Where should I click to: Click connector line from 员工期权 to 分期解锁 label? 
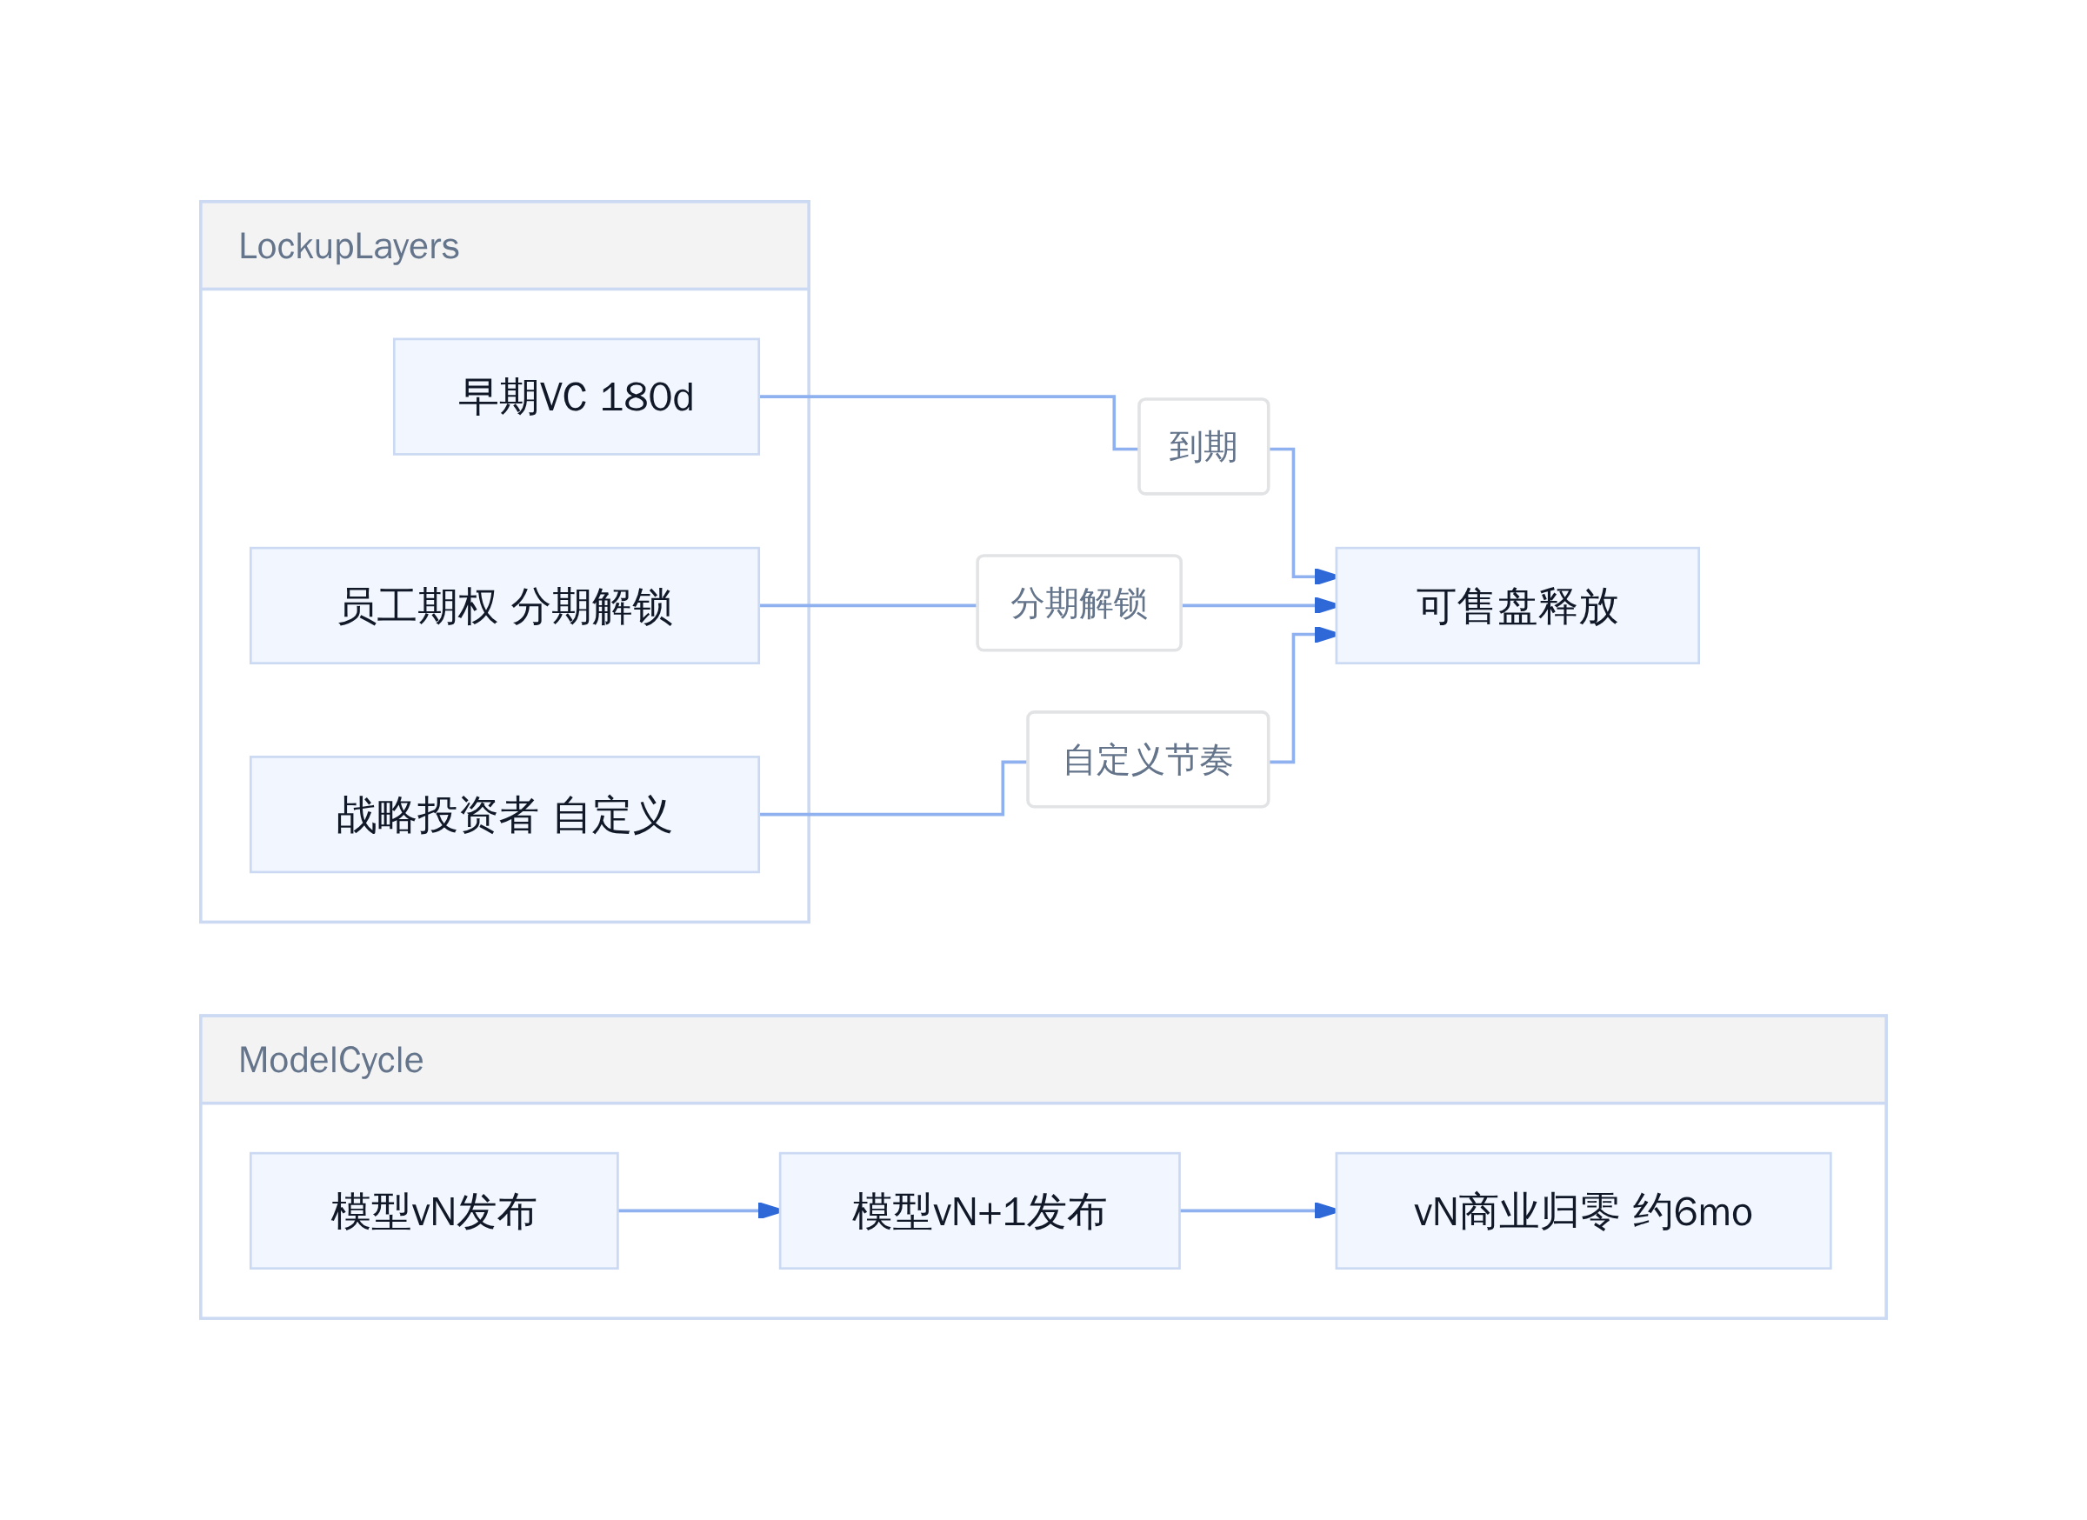pyautogui.click(x=868, y=605)
